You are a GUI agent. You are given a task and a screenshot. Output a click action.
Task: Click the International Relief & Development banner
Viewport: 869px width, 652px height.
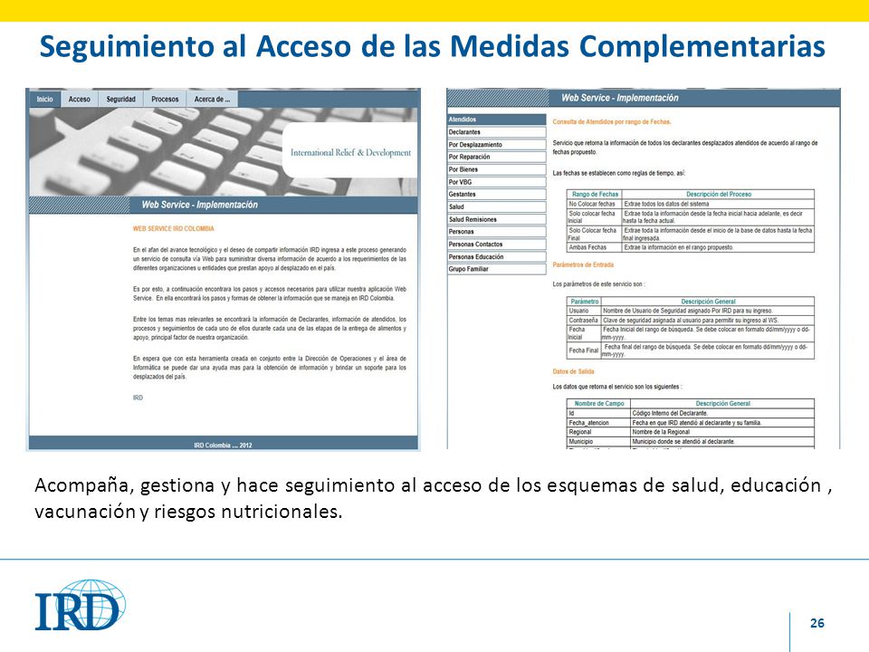pos(351,152)
